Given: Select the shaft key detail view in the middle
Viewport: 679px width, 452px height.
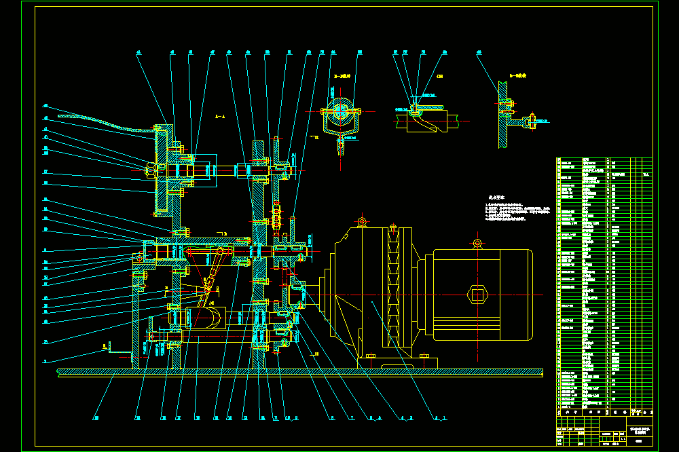Looking at the screenshot, I should (426, 117).
